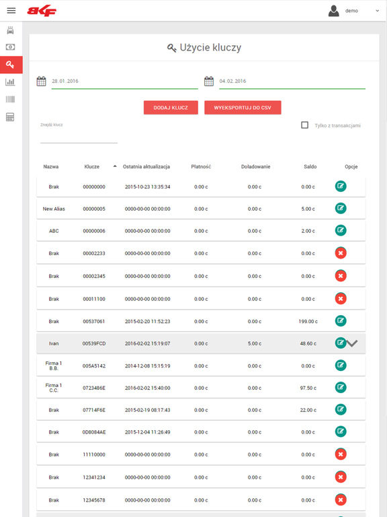Edit key 00000000 with green edit icon

pyautogui.click(x=341, y=186)
